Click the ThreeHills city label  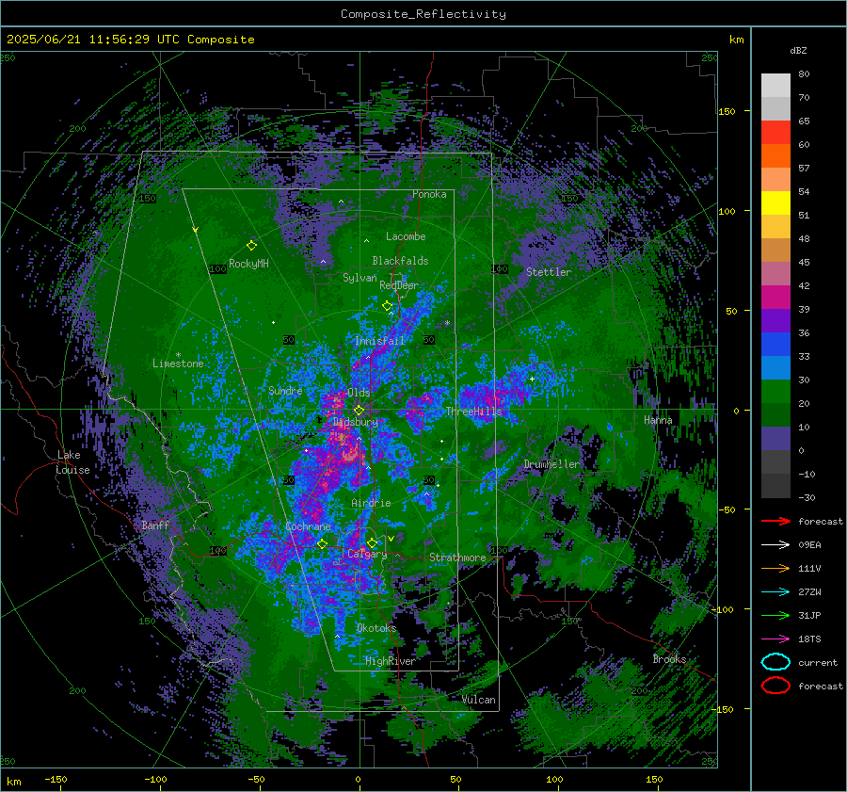pos(473,412)
